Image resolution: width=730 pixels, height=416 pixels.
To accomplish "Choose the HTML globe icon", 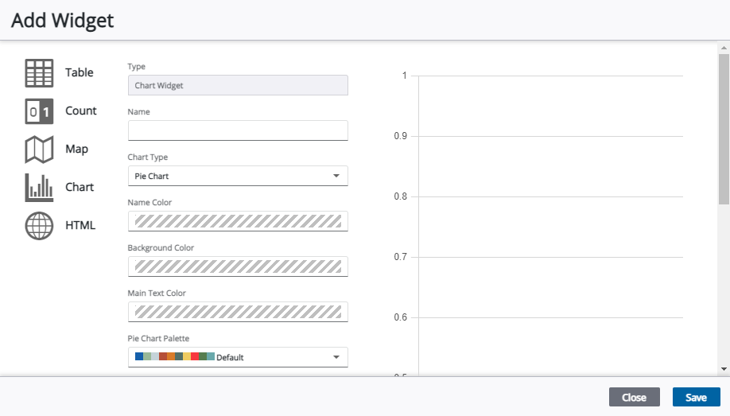I will pos(39,226).
